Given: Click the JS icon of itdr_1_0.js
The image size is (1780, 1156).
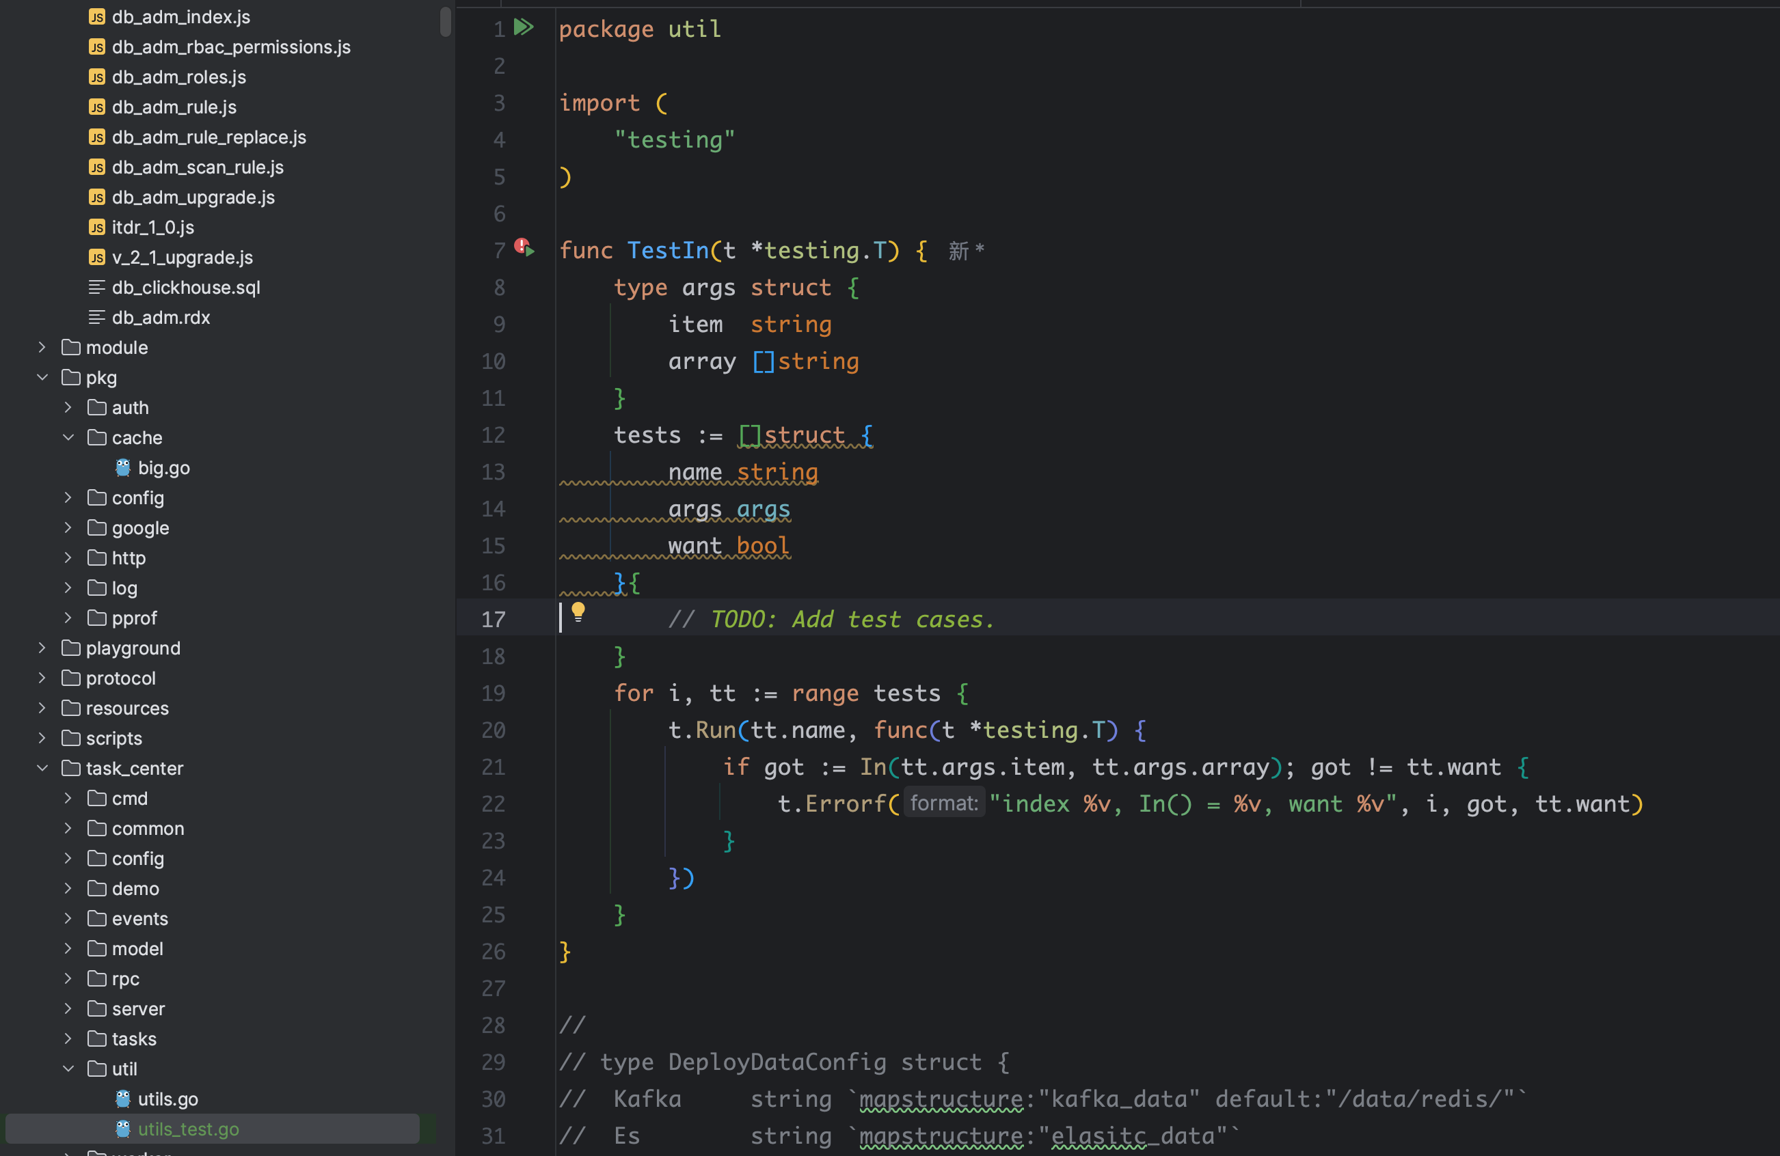Looking at the screenshot, I should click(96, 227).
